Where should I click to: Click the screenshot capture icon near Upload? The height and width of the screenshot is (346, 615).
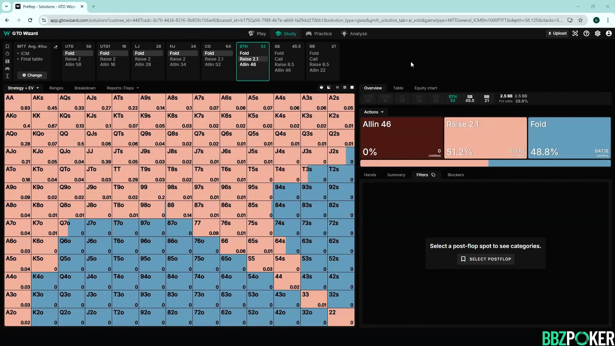[575, 33]
